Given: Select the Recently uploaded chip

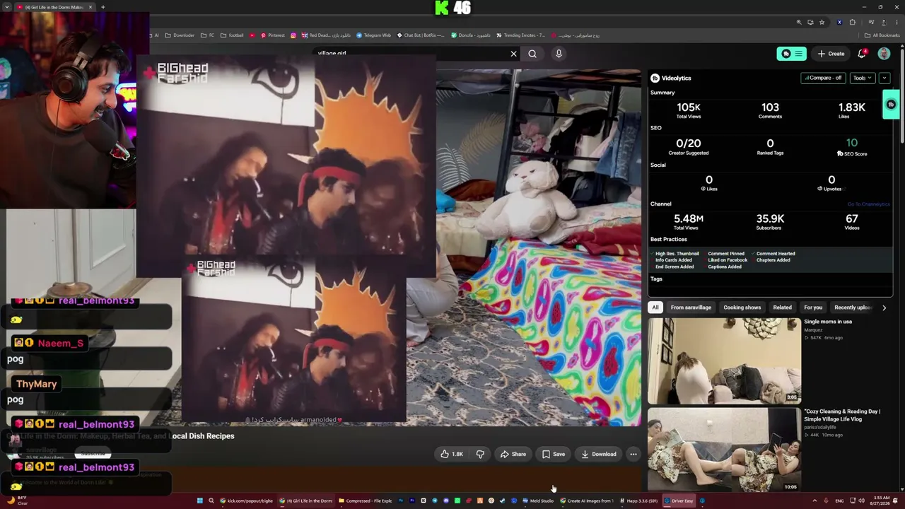Looking at the screenshot, I should [x=853, y=308].
